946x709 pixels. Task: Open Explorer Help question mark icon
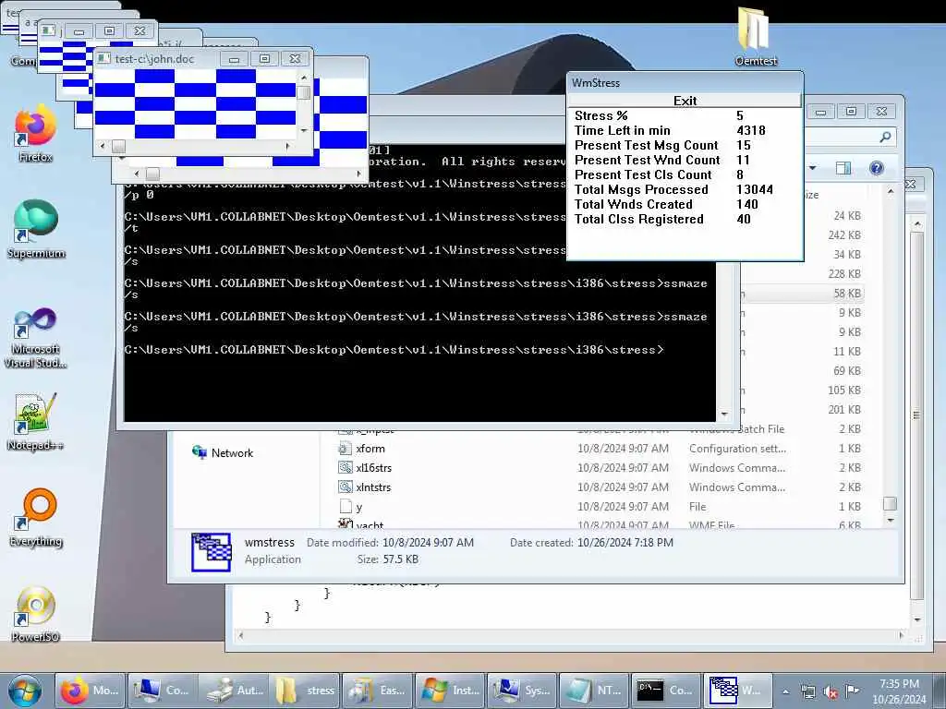click(x=876, y=168)
